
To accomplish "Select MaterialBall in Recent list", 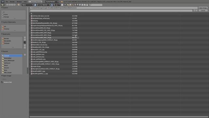I will 8,58.
